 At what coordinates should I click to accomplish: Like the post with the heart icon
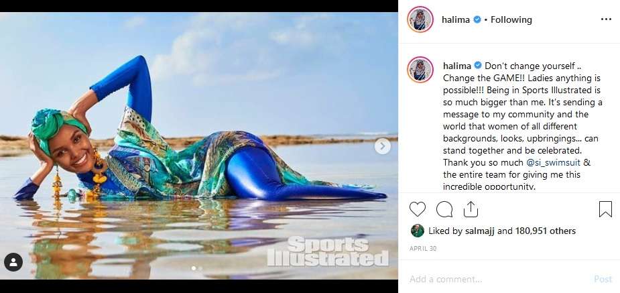click(417, 209)
